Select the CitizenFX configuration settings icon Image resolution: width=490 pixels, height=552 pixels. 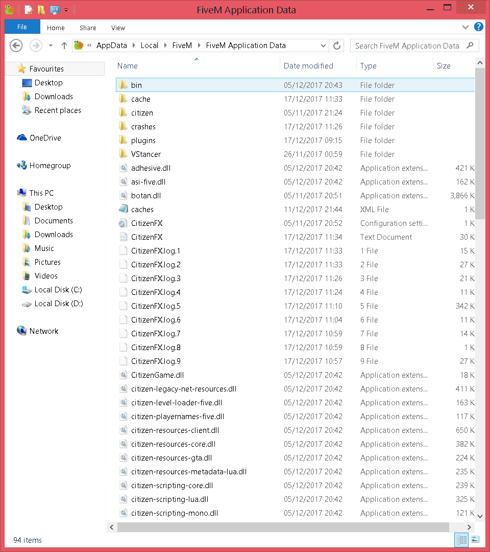[x=123, y=223]
